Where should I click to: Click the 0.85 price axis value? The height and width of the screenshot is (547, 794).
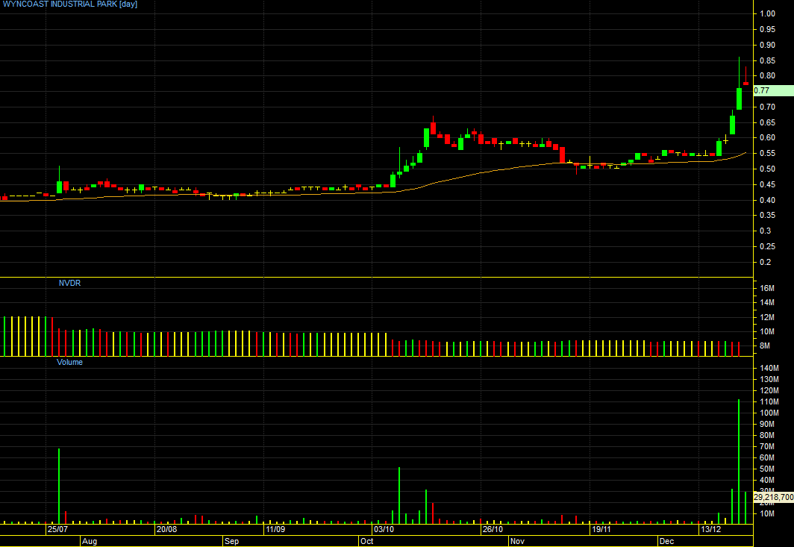(x=768, y=60)
